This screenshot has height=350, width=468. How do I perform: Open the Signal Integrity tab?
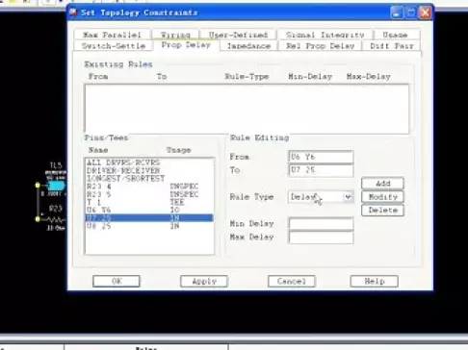325,35
